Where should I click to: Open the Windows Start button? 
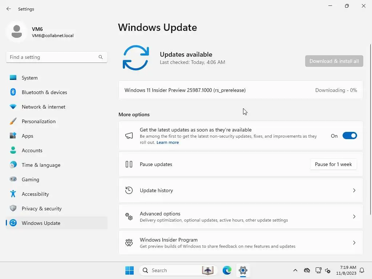point(129,270)
